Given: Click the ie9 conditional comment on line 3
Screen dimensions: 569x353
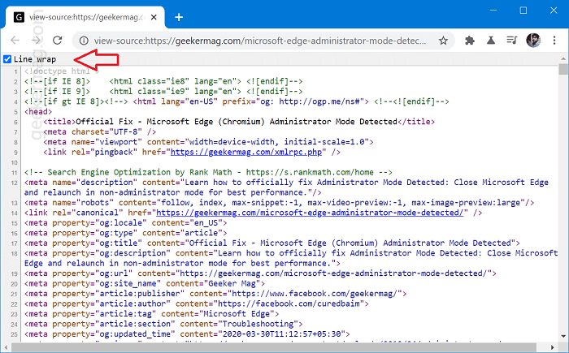Looking at the screenshot, I should click(x=163, y=92).
